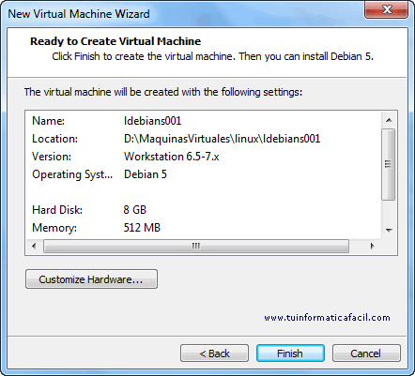This screenshot has width=415, height=376.
Task: Click the vertical scrollbar thumb in settings list
Action: tap(389, 164)
